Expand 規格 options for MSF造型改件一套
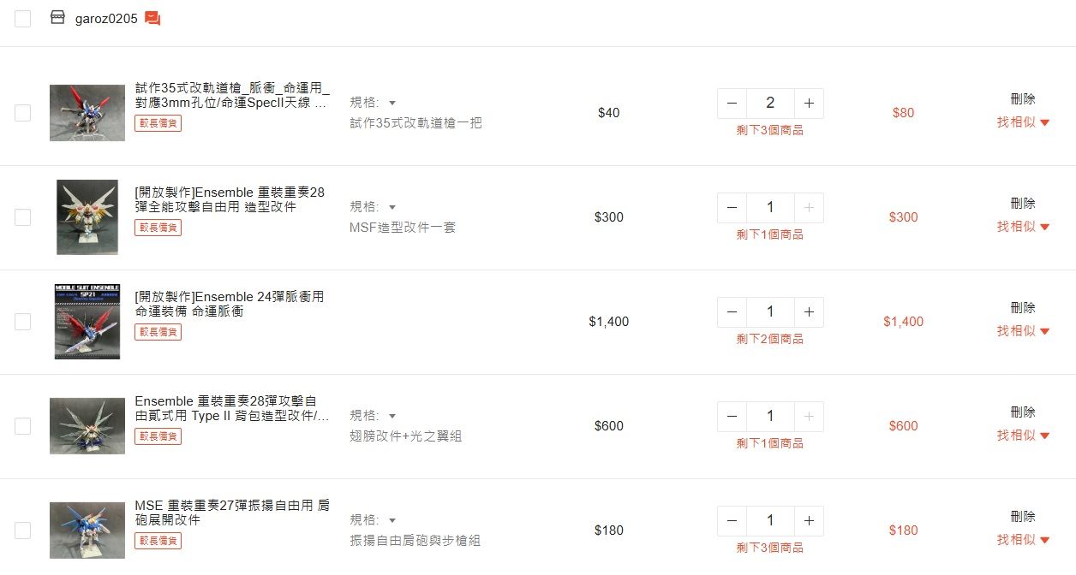The width and height of the screenshot is (1076, 575). pyautogui.click(x=373, y=207)
